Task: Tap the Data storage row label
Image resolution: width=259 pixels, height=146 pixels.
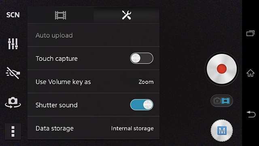Action: (x=55, y=129)
